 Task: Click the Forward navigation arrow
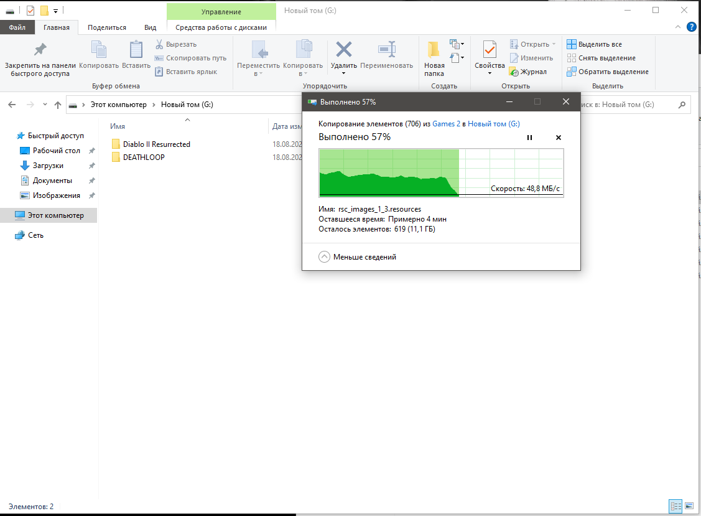pos(30,105)
